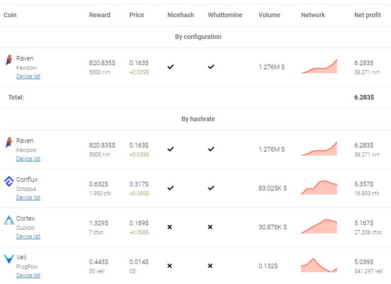Click the 5.357$ Conflux net profit
Screen dimensions: 391x284
pyautogui.click(x=364, y=184)
